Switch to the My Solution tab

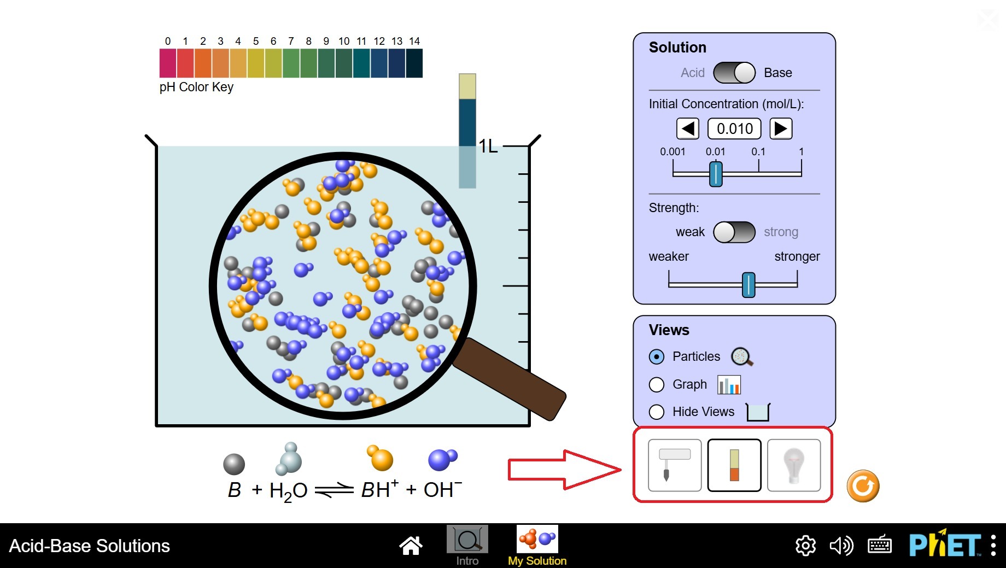click(537, 546)
